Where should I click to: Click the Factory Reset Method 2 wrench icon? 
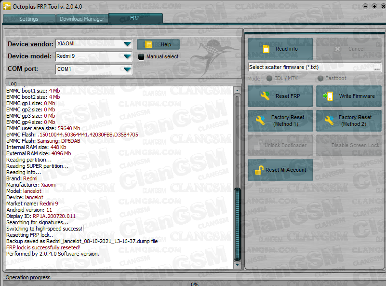click(329, 121)
